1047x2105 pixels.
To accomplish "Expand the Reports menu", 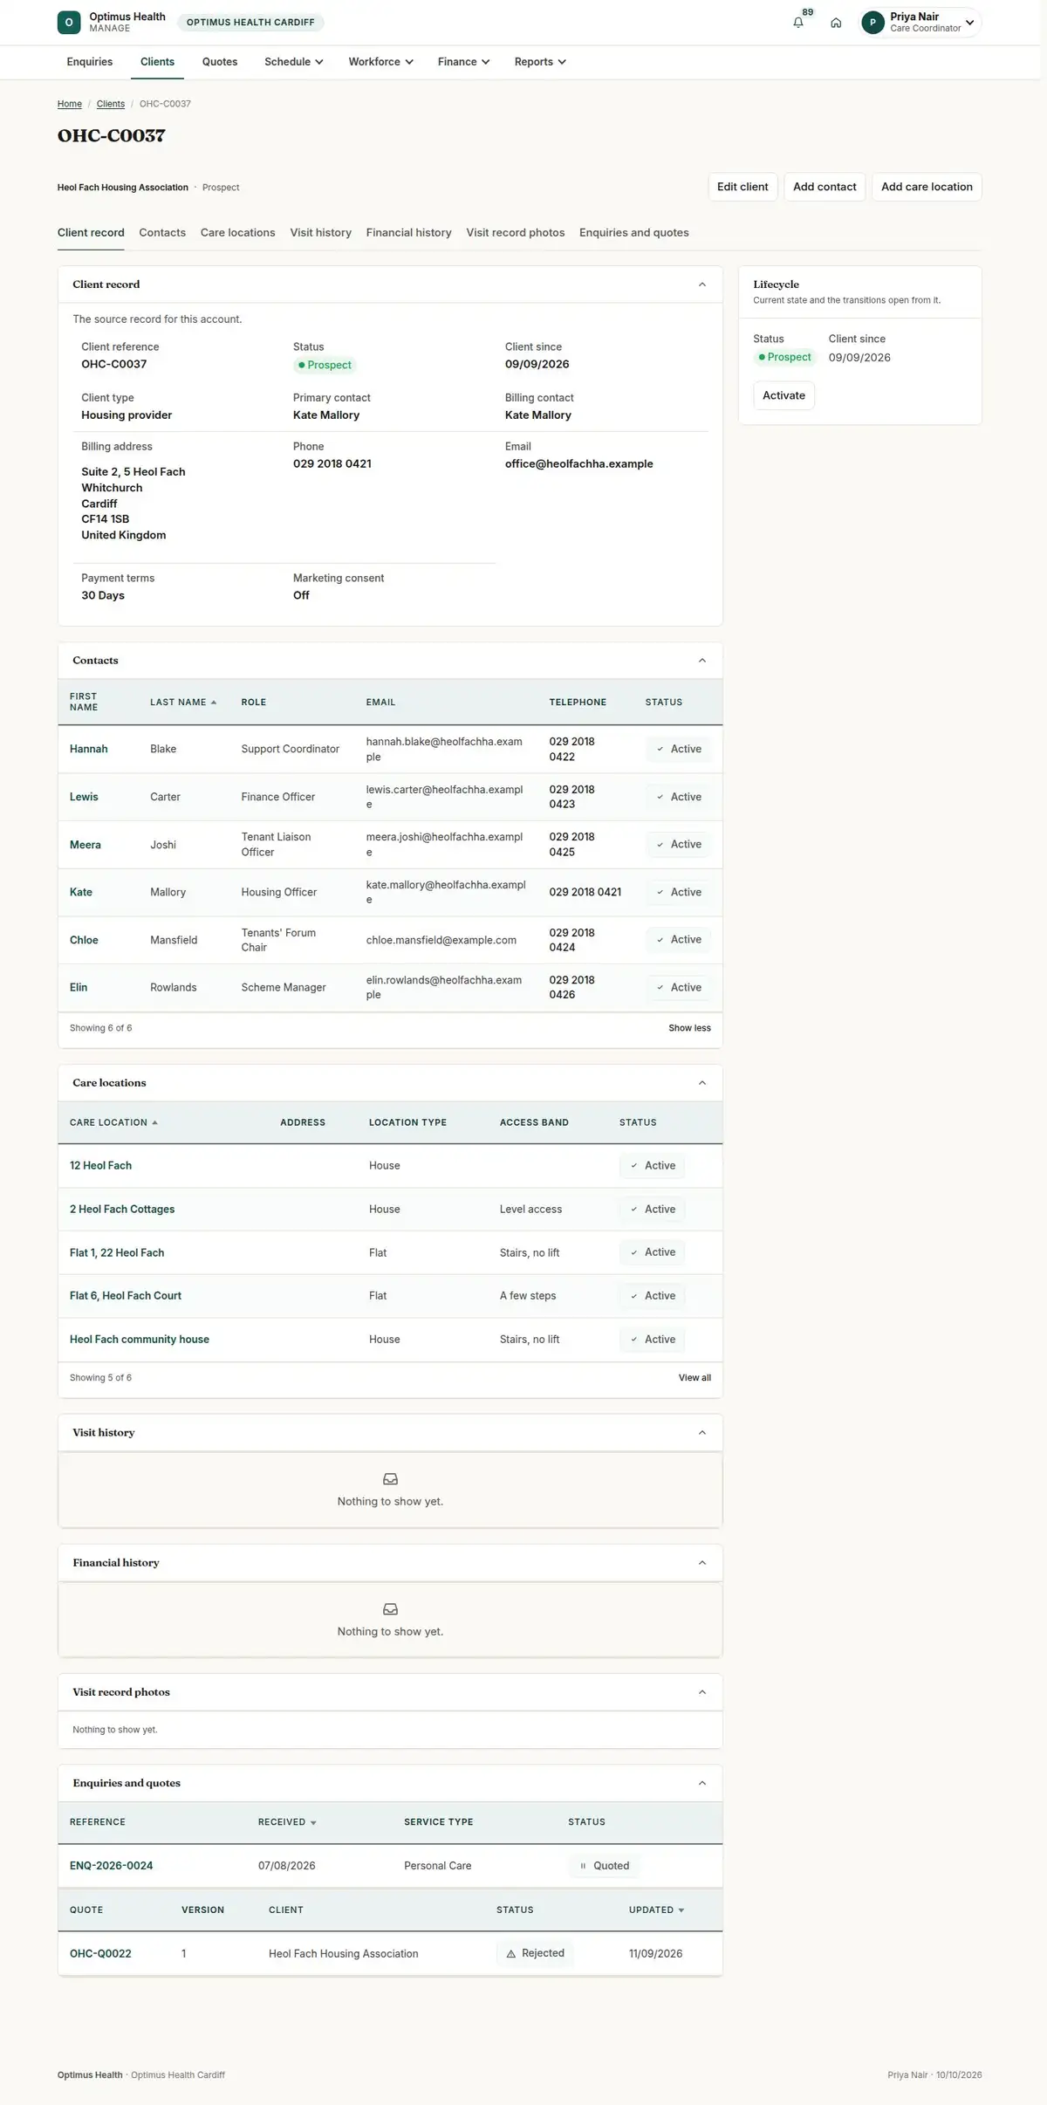I will 540,62.
